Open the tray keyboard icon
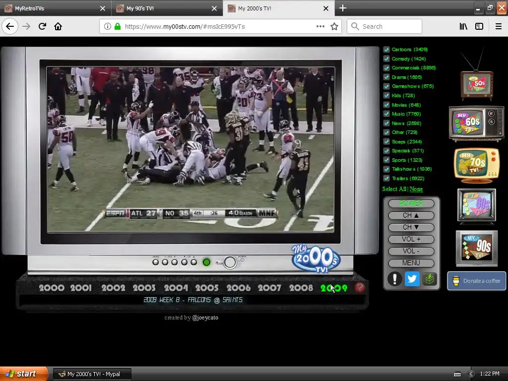This screenshot has width=508, height=381. (x=457, y=374)
